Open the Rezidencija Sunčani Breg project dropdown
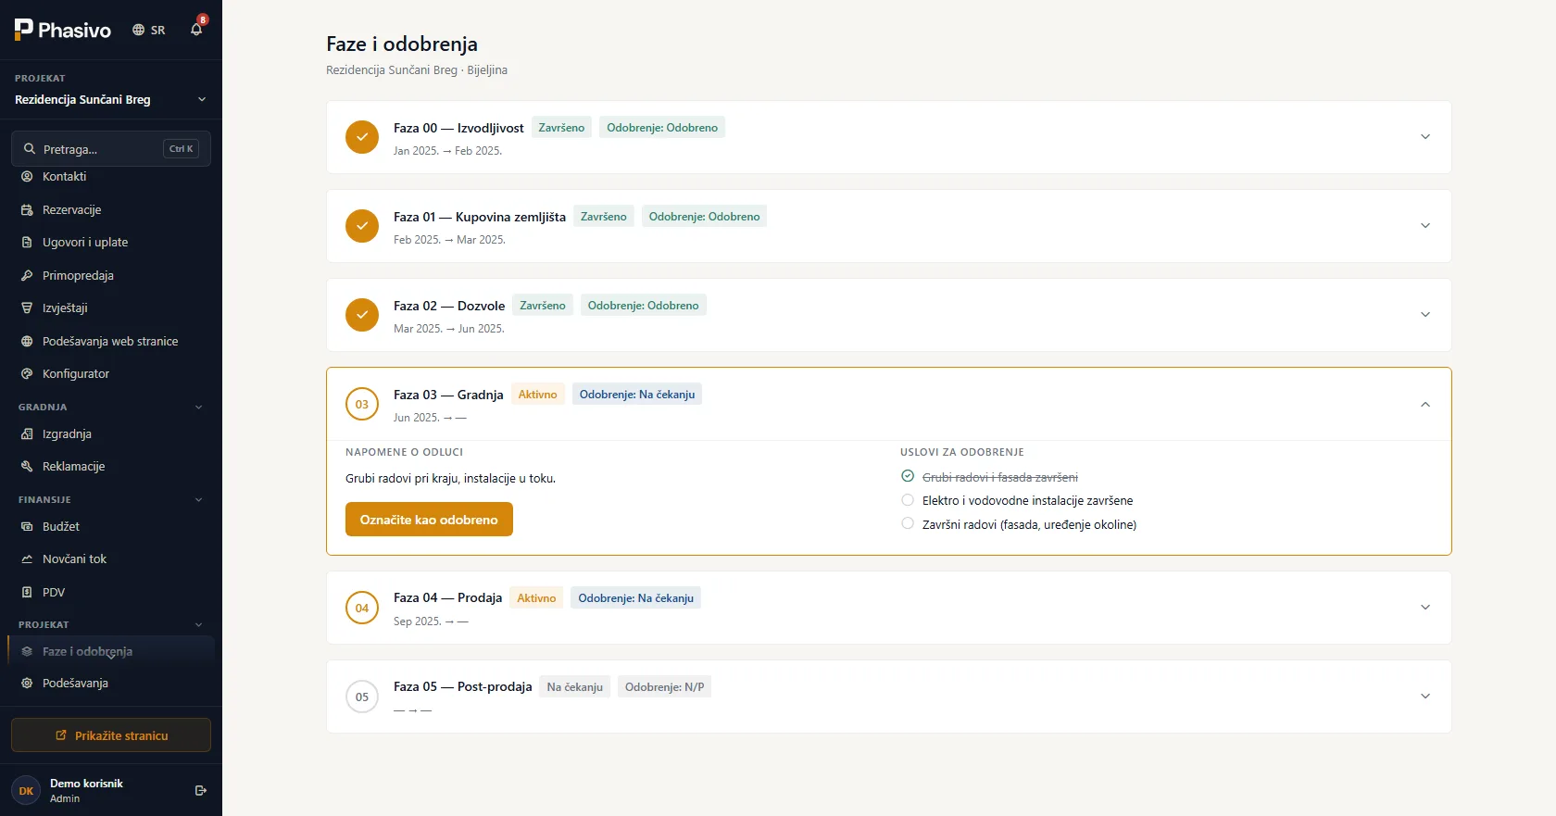This screenshot has height=816, width=1556. (x=111, y=99)
